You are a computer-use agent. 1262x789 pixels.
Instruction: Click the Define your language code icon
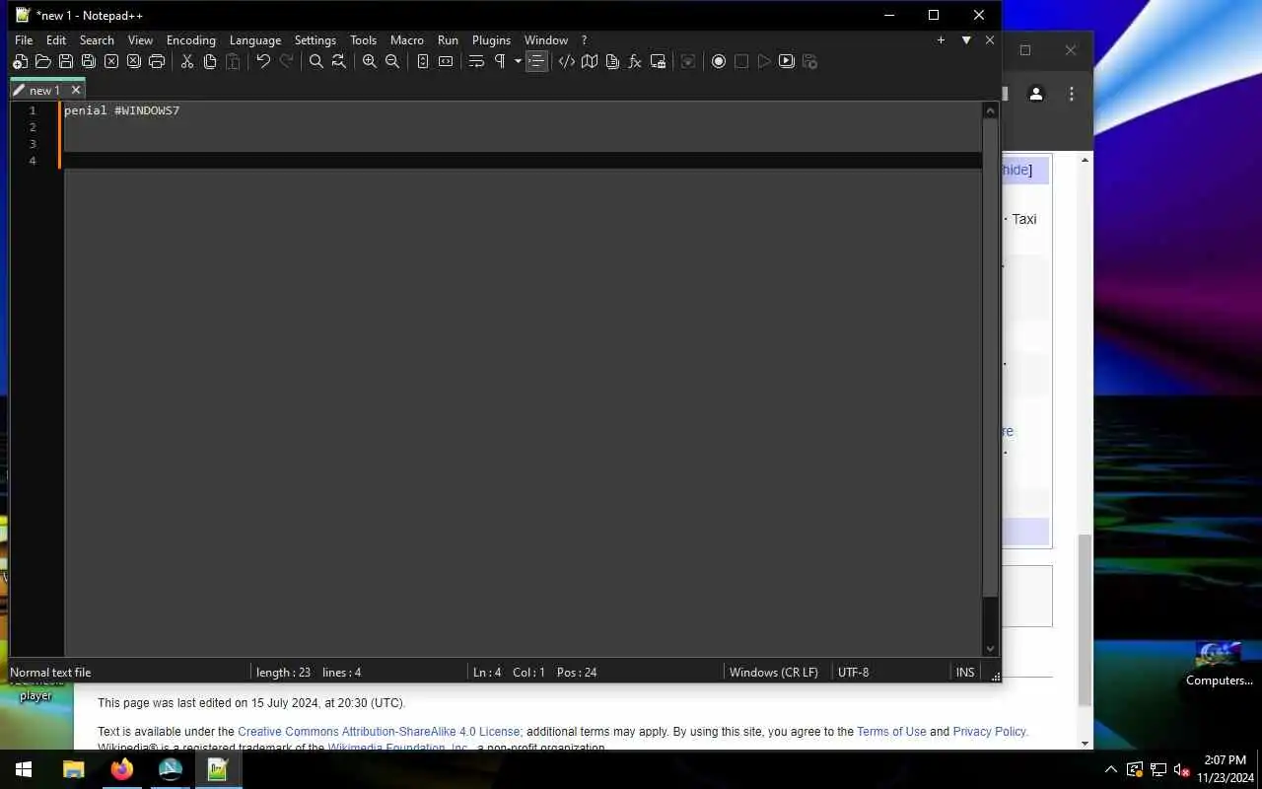567,61
